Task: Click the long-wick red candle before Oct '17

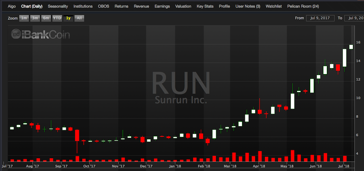Action: 77,135
